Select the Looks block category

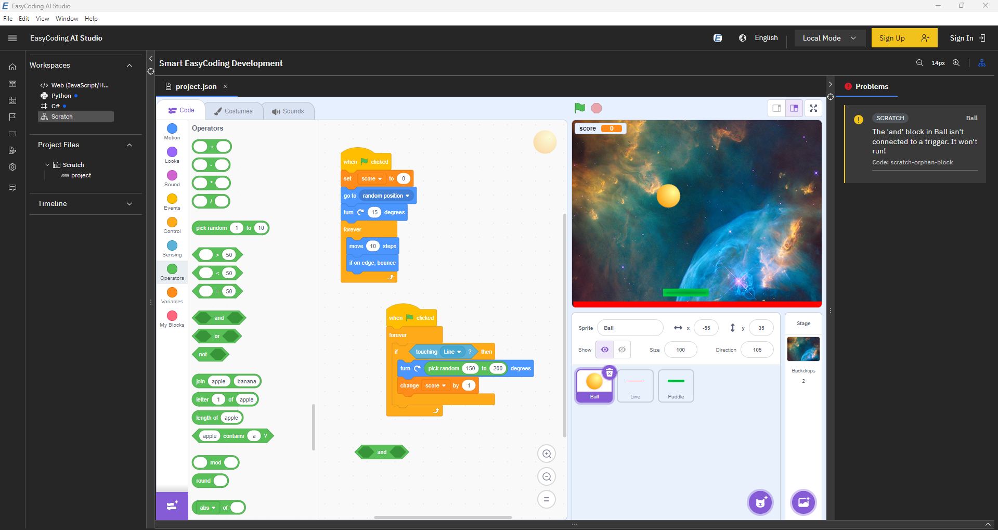coord(172,155)
